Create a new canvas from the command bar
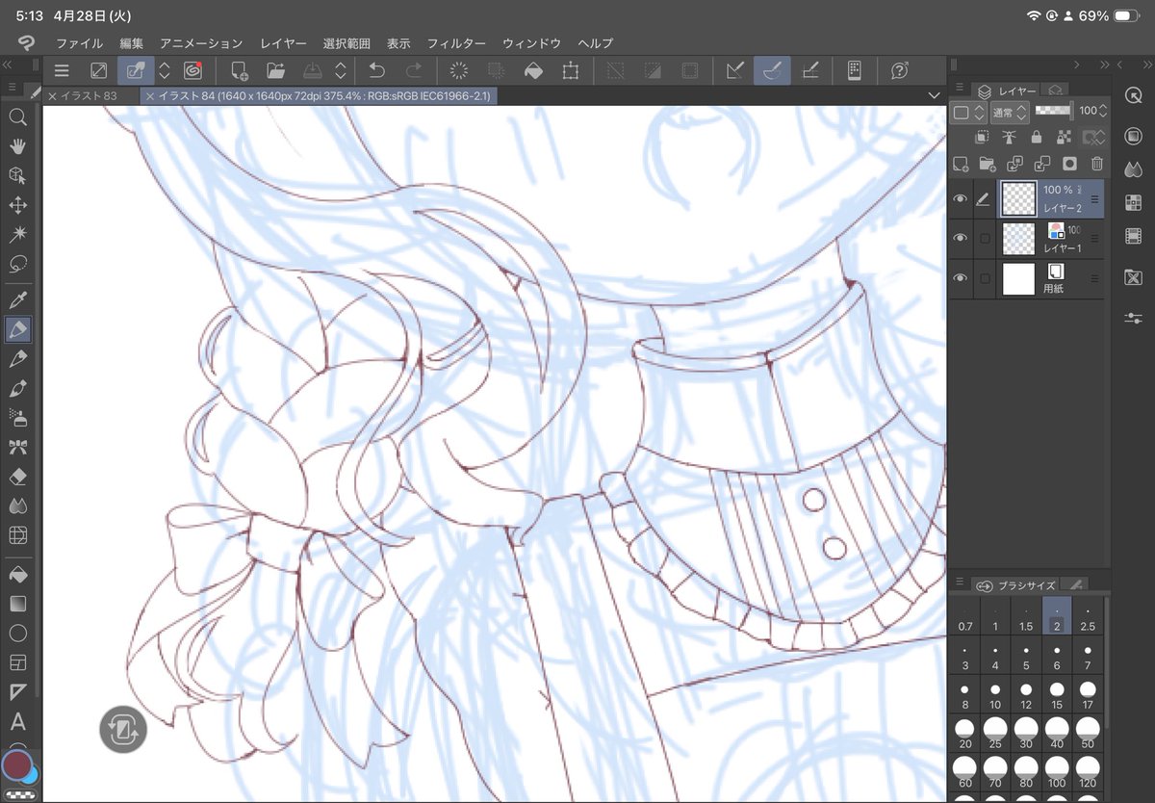This screenshot has height=803, width=1155. (240, 70)
